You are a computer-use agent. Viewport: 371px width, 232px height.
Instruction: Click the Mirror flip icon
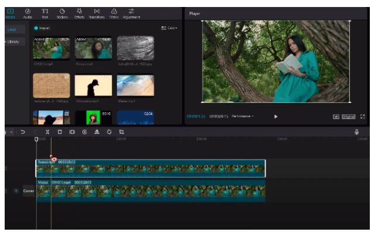click(x=97, y=132)
